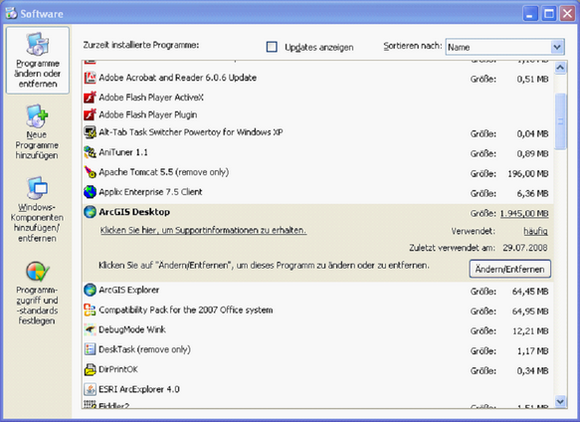580x422 pixels.
Task: Click the ArcGIS Desktop globe icon
Action: pos(90,212)
